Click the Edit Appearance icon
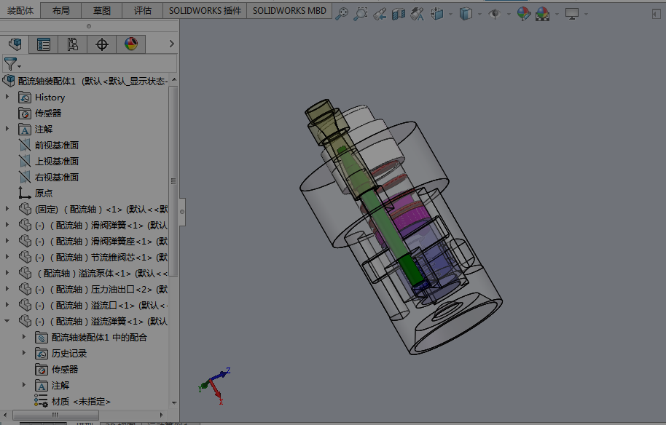The height and width of the screenshot is (425, 666). tap(523, 14)
